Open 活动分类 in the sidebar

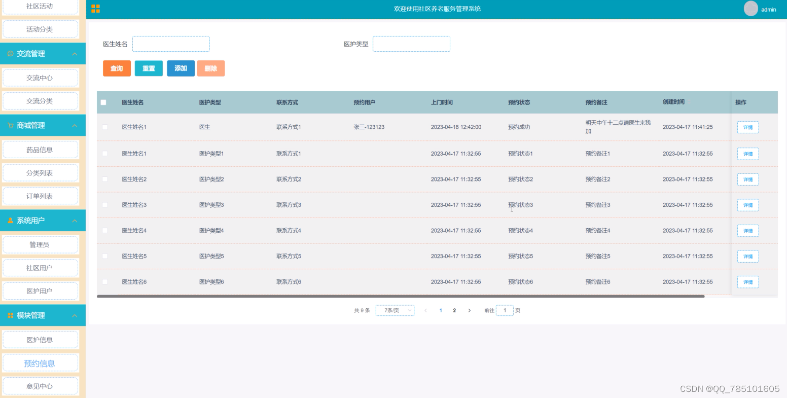(x=41, y=29)
